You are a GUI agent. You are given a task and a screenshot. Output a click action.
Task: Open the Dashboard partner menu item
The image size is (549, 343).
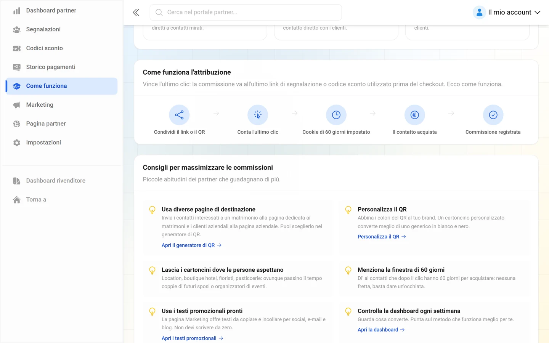pos(61,11)
